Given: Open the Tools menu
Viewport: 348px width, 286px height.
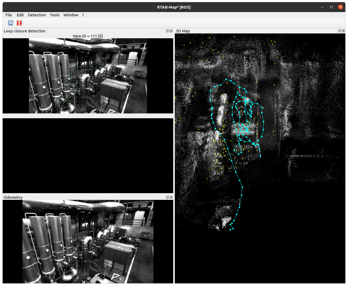Looking at the screenshot, I should click(55, 15).
